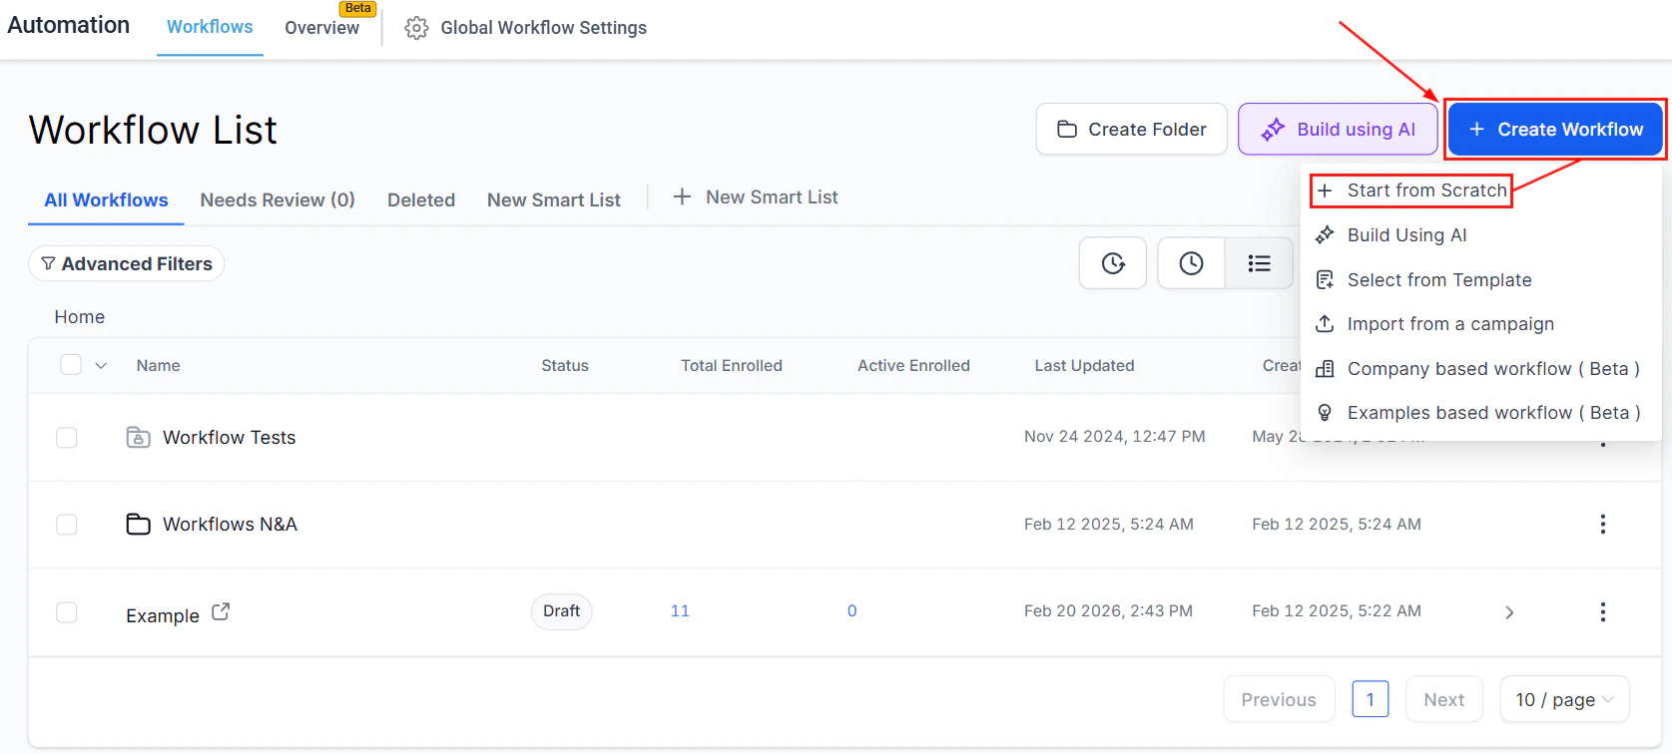Open the 10 / page size dropdown
This screenshot has width=1672, height=754.
point(1564,700)
